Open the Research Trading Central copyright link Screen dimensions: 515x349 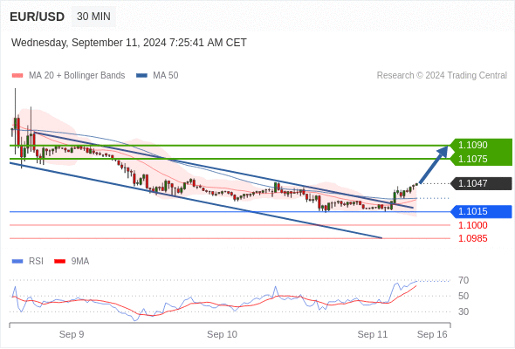pyautogui.click(x=442, y=76)
